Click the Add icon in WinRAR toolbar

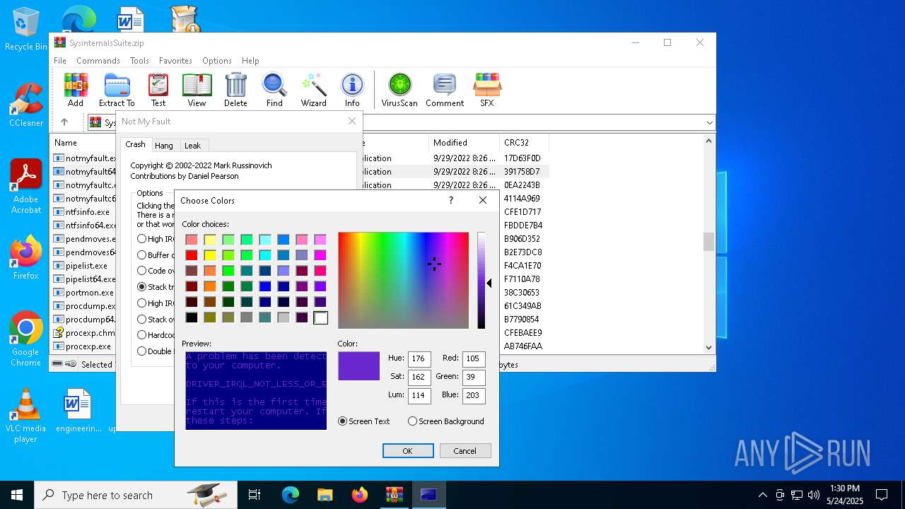point(76,90)
